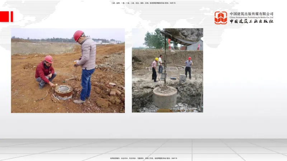287x161 pixels.
Task: Click the red helmet of the standing worker
Action: 78,35
